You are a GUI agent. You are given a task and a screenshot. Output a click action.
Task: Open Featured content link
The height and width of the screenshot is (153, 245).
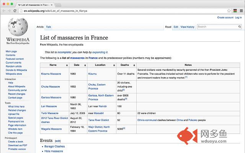pos(15,59)
